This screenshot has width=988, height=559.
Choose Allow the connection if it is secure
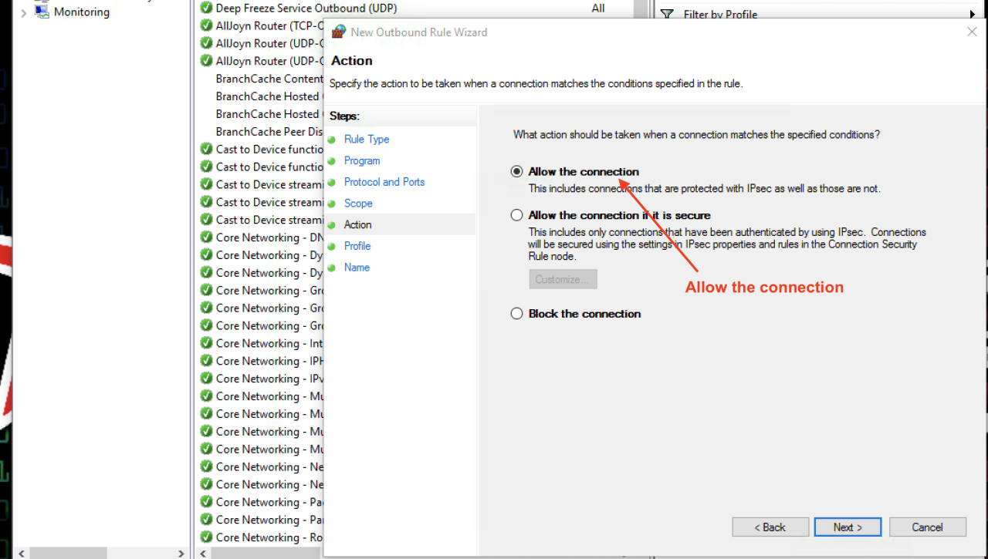click(x=516, y=215)
